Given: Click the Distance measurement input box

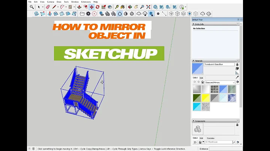Looking at the screenshot, I should (226, 149).
